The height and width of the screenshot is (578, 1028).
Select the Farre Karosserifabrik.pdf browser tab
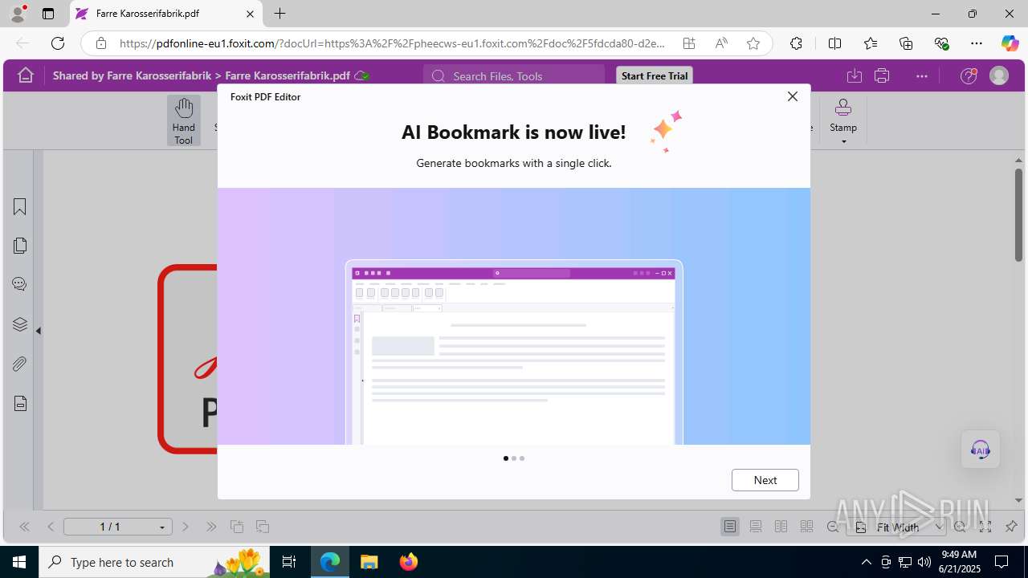point(165,14)
